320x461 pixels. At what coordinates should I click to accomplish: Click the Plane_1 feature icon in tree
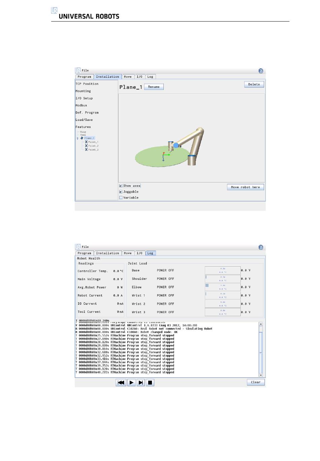(x=82, y=138)
